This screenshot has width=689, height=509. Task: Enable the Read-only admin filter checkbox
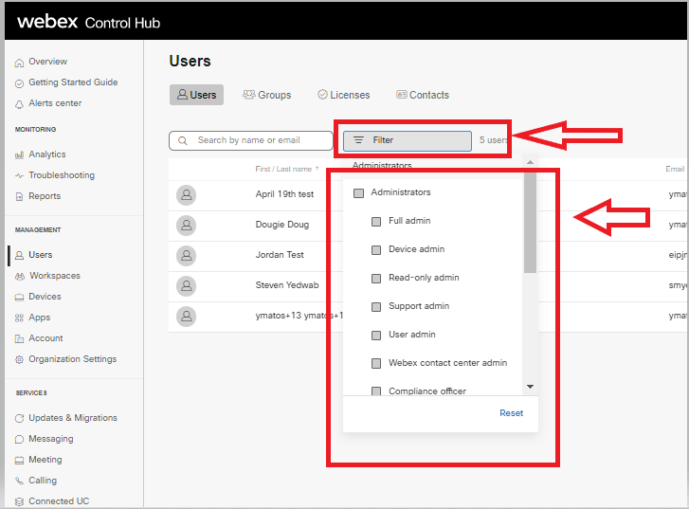point(376,278)
